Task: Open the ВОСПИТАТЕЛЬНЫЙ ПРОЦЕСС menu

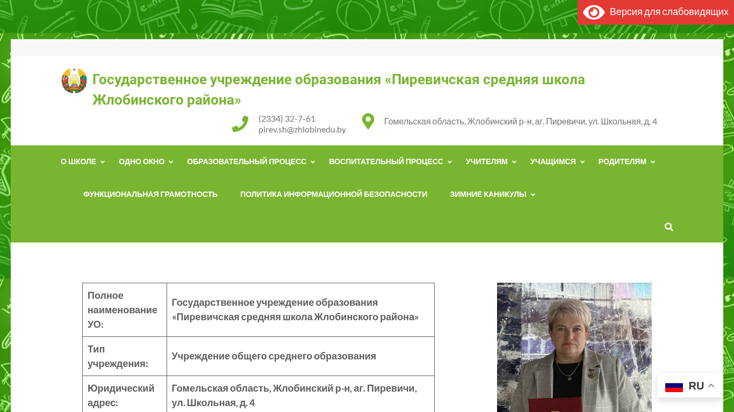Action: (386, 161)
